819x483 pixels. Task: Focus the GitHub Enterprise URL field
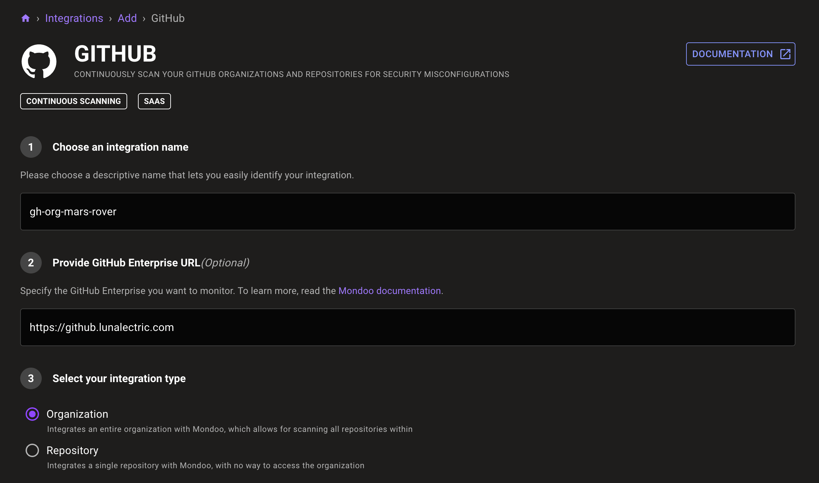point(407,327)
